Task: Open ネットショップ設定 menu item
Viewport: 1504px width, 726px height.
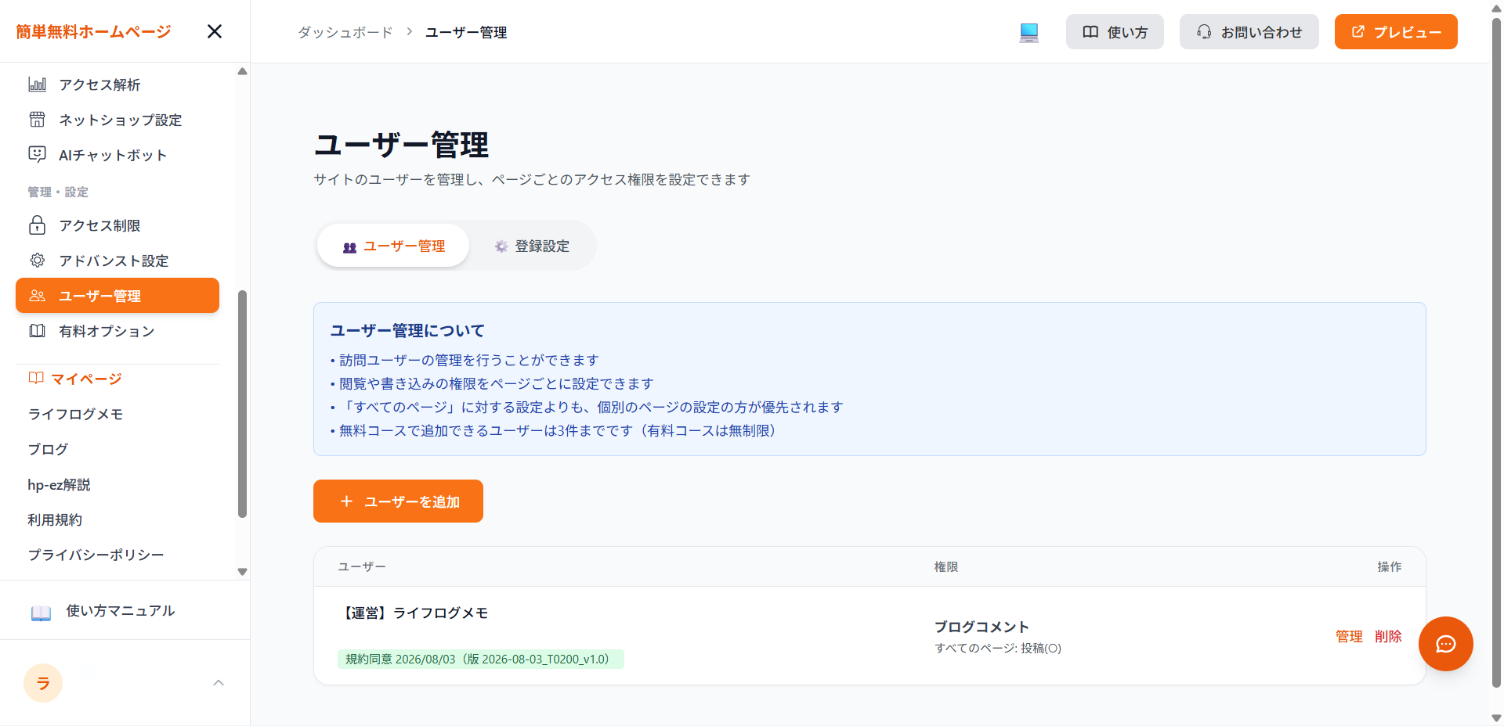Action: (x=117, y=120)
